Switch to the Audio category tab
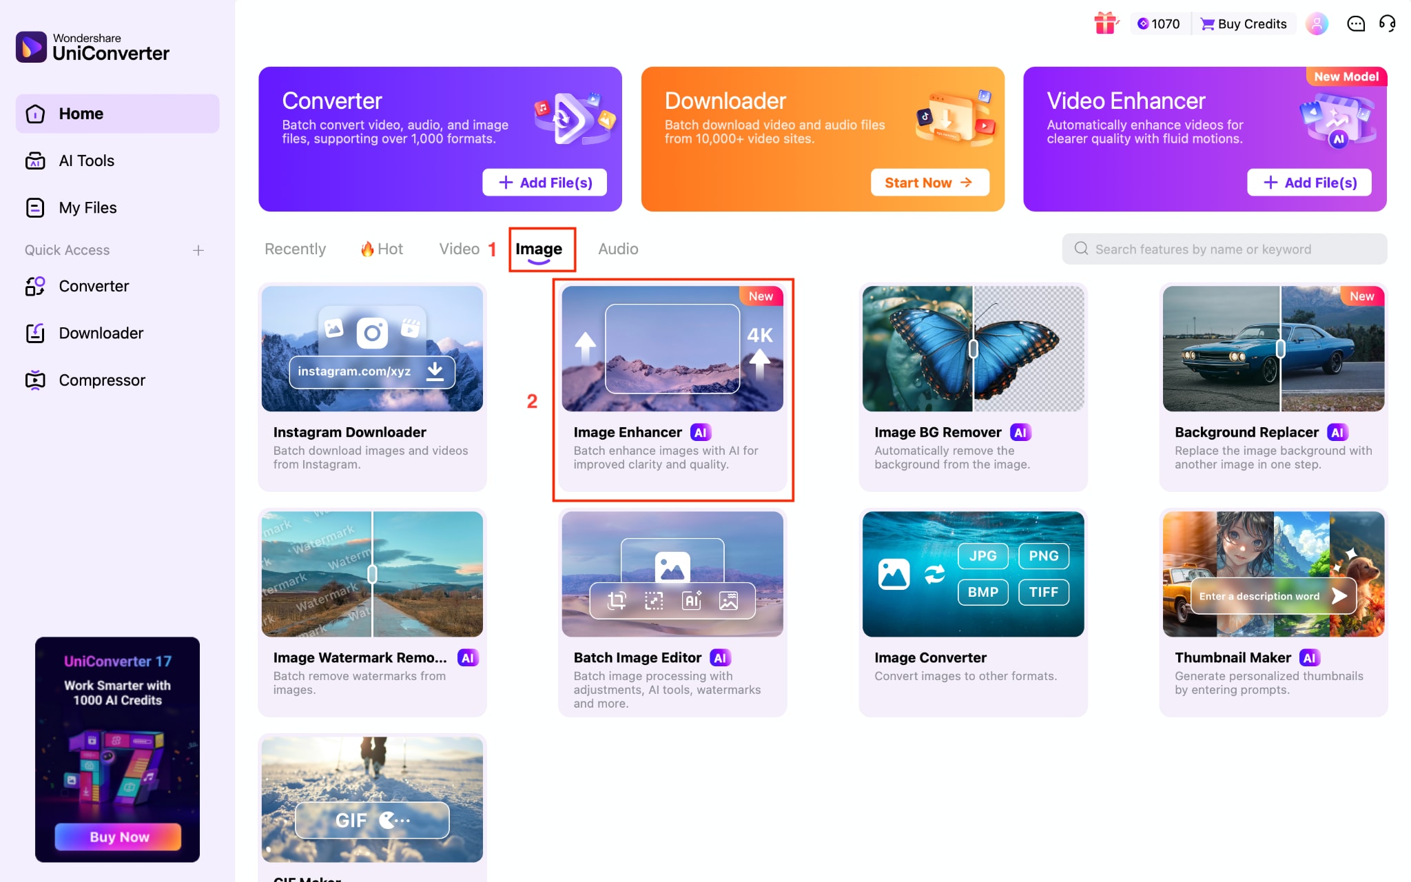1411x882 pixels. [x=617, y=249]
